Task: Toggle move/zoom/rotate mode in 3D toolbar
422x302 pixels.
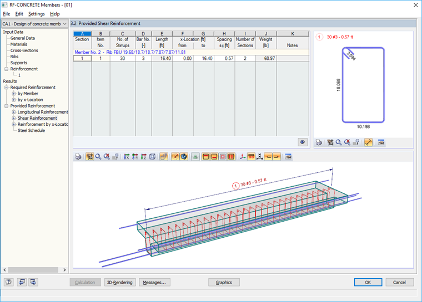Action: pos(89,157)
